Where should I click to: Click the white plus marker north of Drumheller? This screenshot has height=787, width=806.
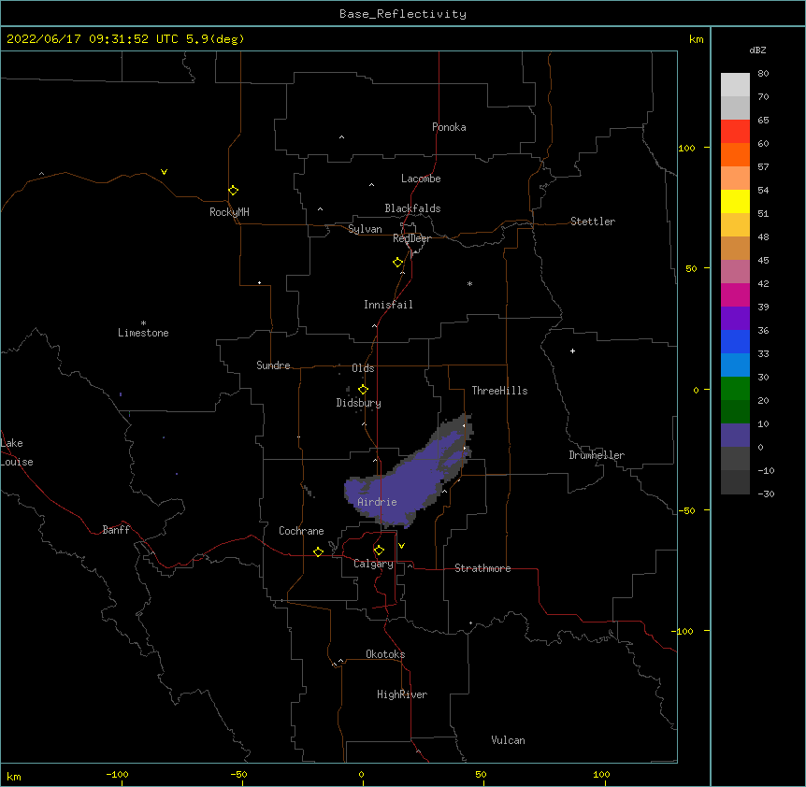pyautogui.click(x=572, y=351)
